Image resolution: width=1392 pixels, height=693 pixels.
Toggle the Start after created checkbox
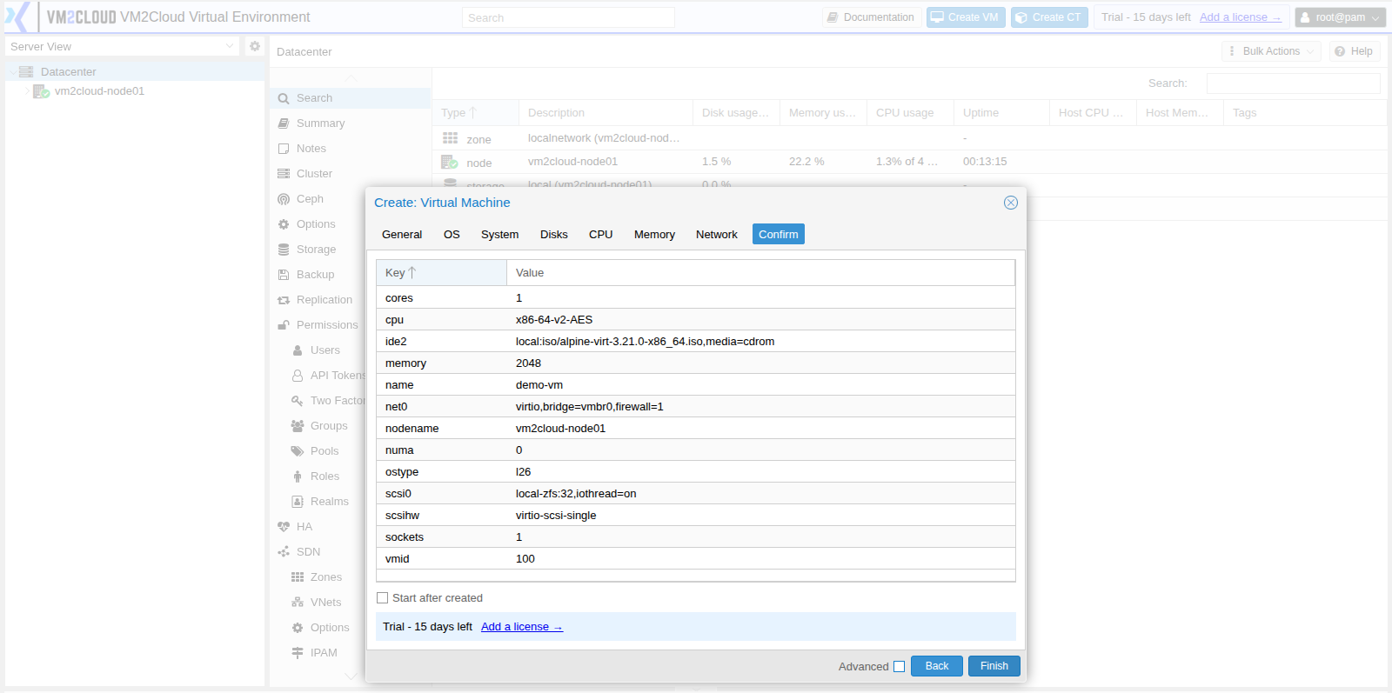coord(382,598)
